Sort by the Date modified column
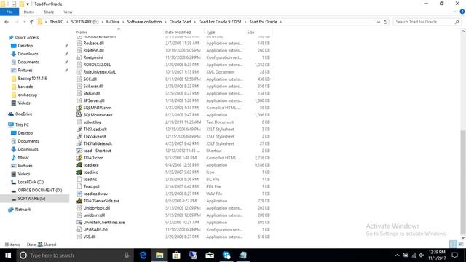466x262 pixels. [x=178, y=32]
